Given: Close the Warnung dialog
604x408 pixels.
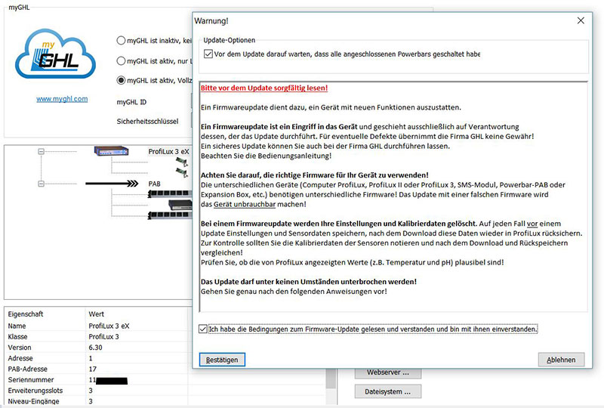Looking at the screenshot, I should [581, 20].
